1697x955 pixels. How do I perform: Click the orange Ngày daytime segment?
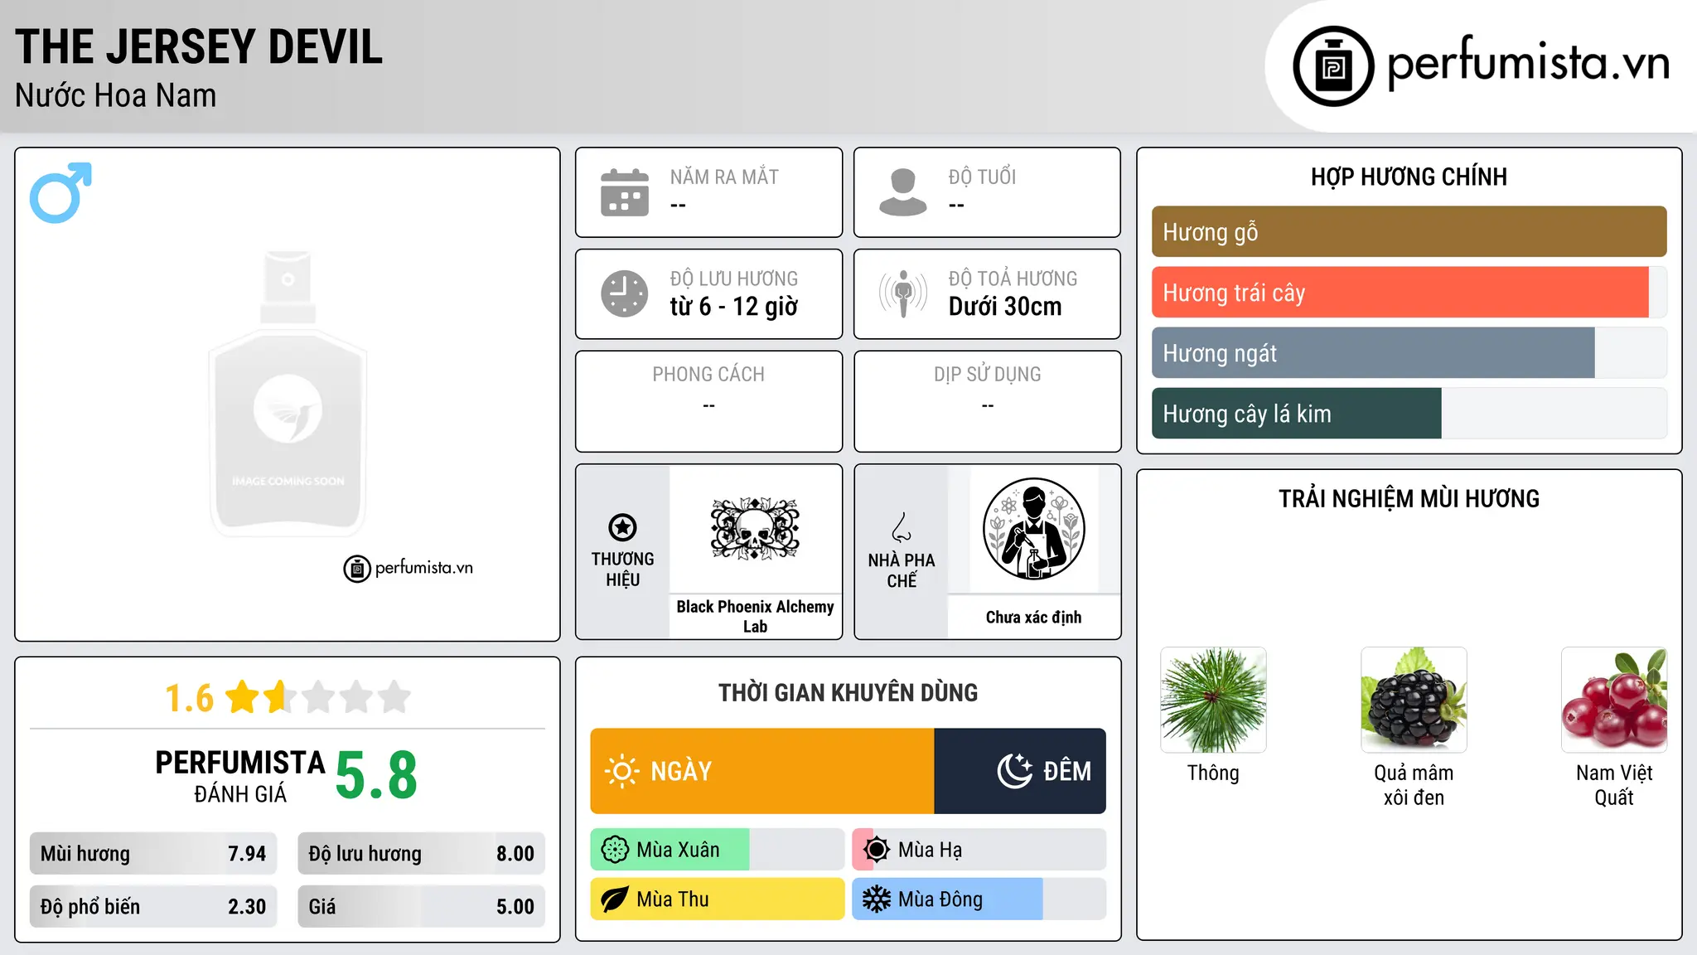click(762, 771)
